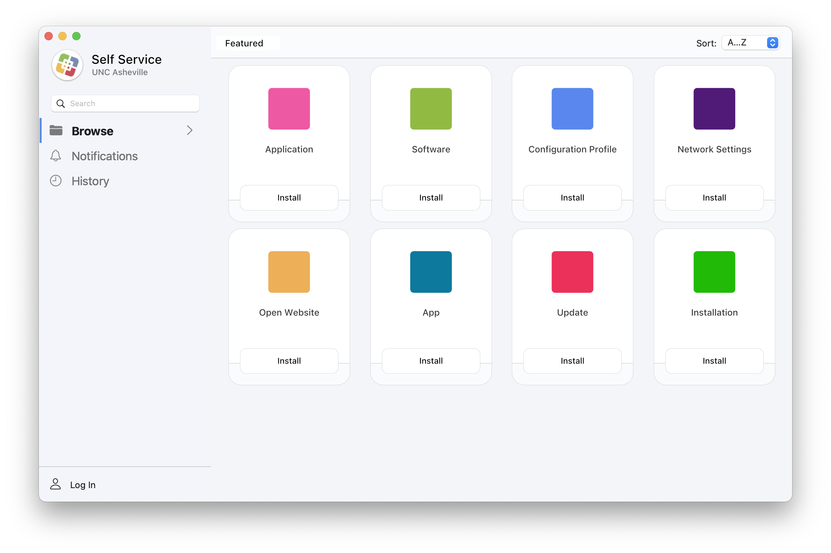
Task: Click the bright green Installation icon
Action: click(x=714, y=272)
